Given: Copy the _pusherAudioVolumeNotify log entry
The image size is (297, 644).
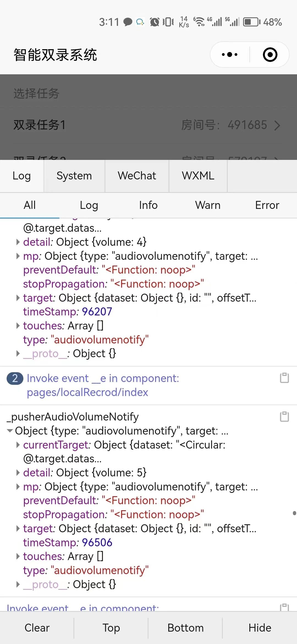Looking at the screenshot, I should pos(284,417).
